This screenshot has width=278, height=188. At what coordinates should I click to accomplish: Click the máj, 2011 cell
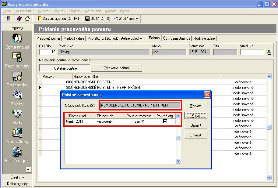82,121
